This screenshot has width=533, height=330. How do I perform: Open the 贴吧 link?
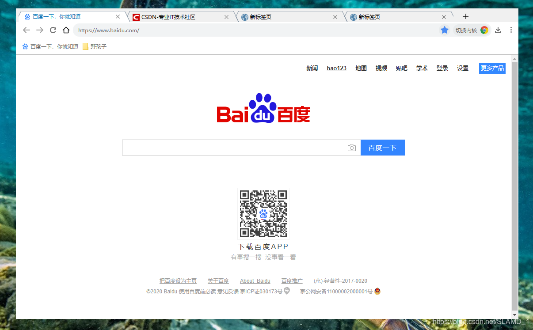coord(402,68)
